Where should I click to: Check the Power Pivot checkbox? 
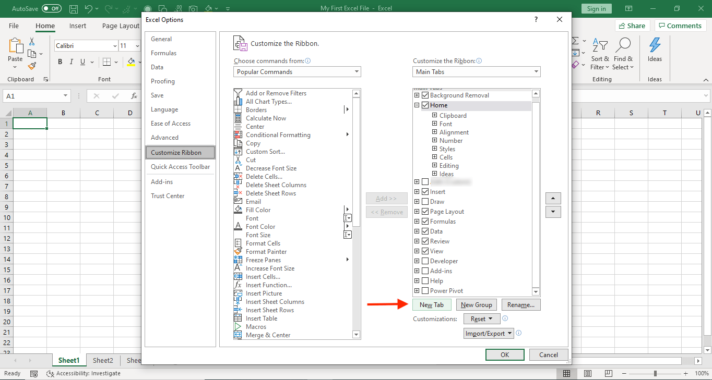coord(425,291)
